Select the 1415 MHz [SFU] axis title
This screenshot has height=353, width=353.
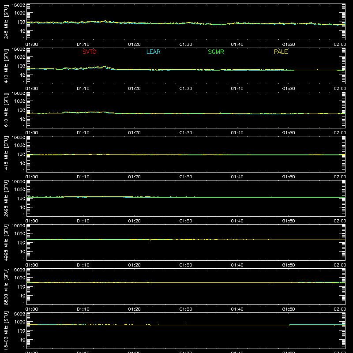point(6,154)
